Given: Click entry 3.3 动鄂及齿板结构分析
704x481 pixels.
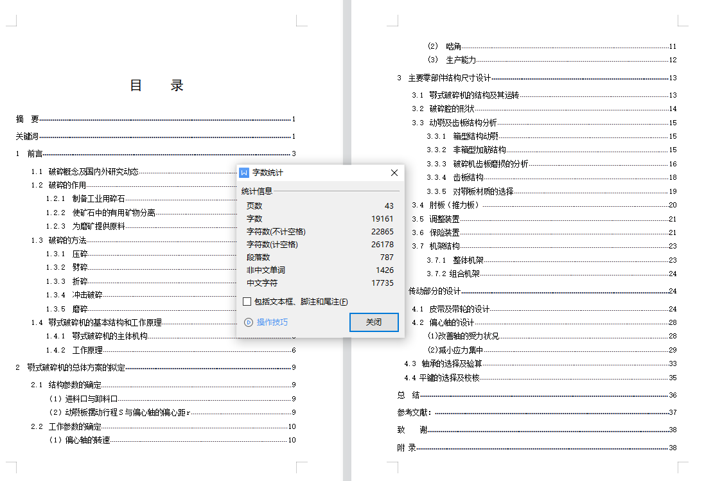Looking at the screenshot, I should pyautogui.click(x=544, y=123).
